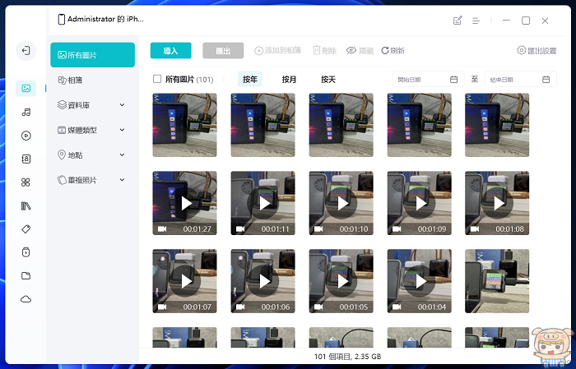Click the 開始日期 start date field
Viewport: 576px width, 369px height.
pyautogui.click(x=428, y=79)
